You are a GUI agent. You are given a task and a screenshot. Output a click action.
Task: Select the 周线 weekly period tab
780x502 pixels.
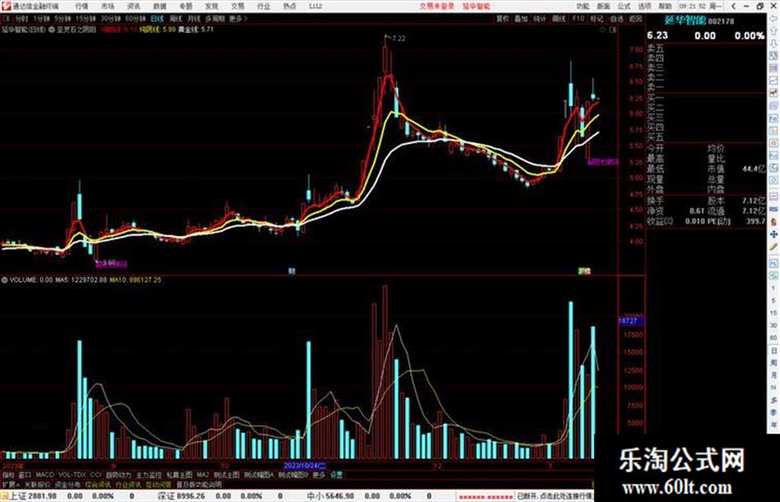[x=176, y=18]
